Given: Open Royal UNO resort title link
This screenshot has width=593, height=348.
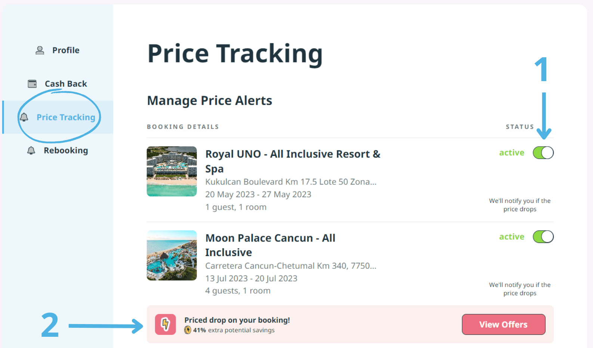Looking at the screenshot, I should click(293, 161).
